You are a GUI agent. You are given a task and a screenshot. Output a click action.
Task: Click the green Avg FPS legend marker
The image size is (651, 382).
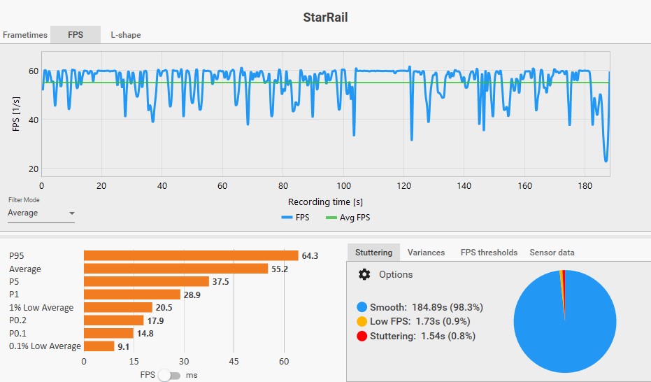[x=331, y=218]
